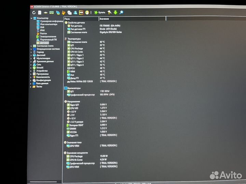Select the ЦП 1 / Ядро 4 row

pos(86,65)
